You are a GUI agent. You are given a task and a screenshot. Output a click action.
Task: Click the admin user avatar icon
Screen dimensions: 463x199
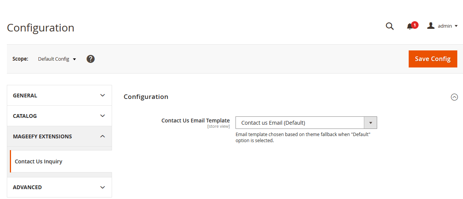coord(431,26)
